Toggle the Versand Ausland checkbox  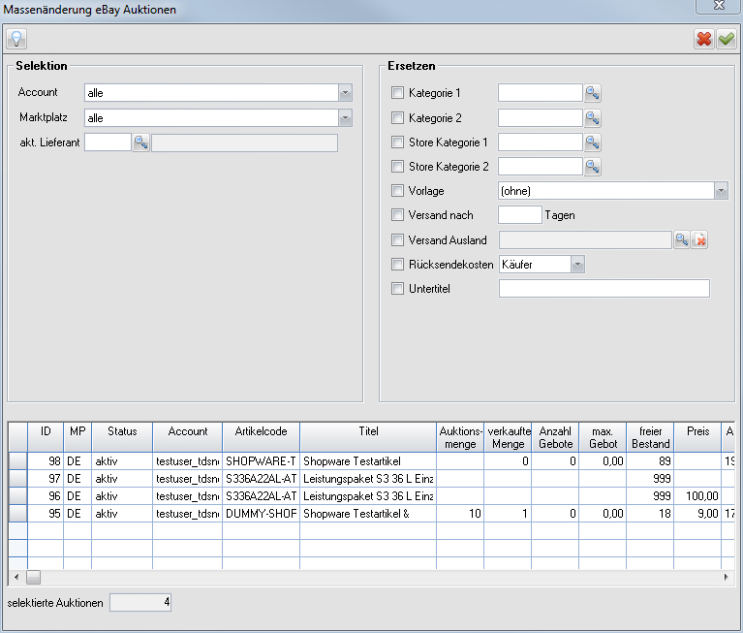pyautogui.click(x=397, y=240)
